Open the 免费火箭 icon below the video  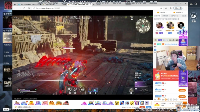click(x=66, y=103)
